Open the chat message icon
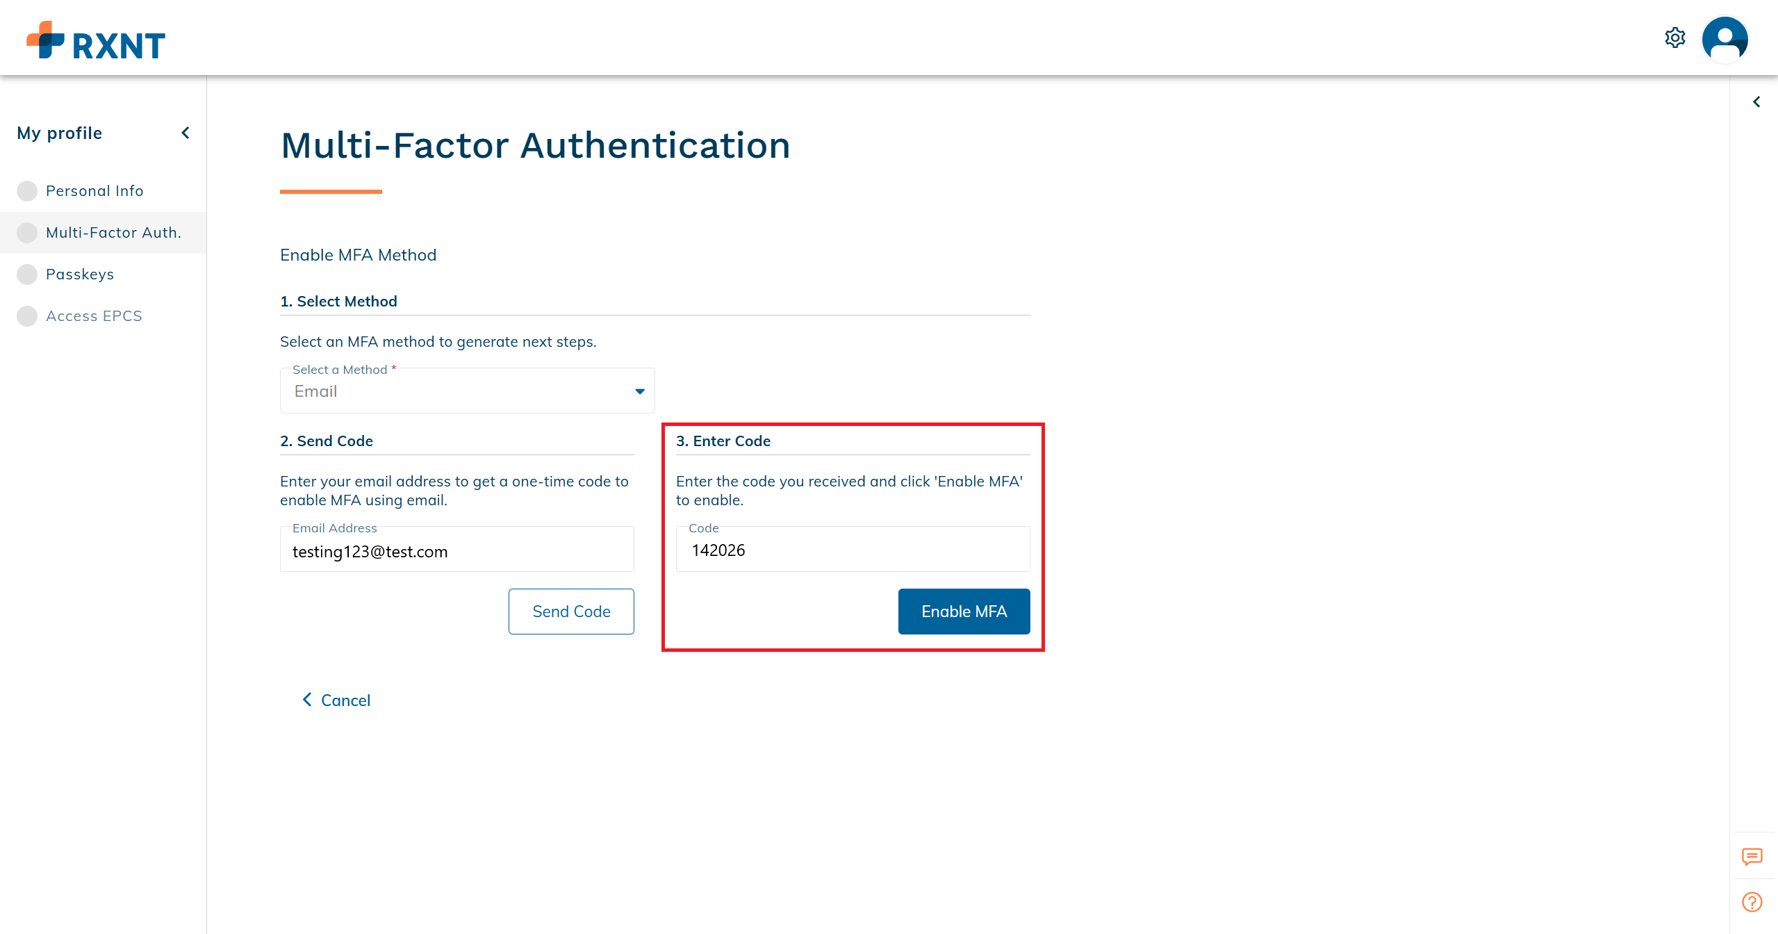1778x934 pixels. [x=1752, y=856]
